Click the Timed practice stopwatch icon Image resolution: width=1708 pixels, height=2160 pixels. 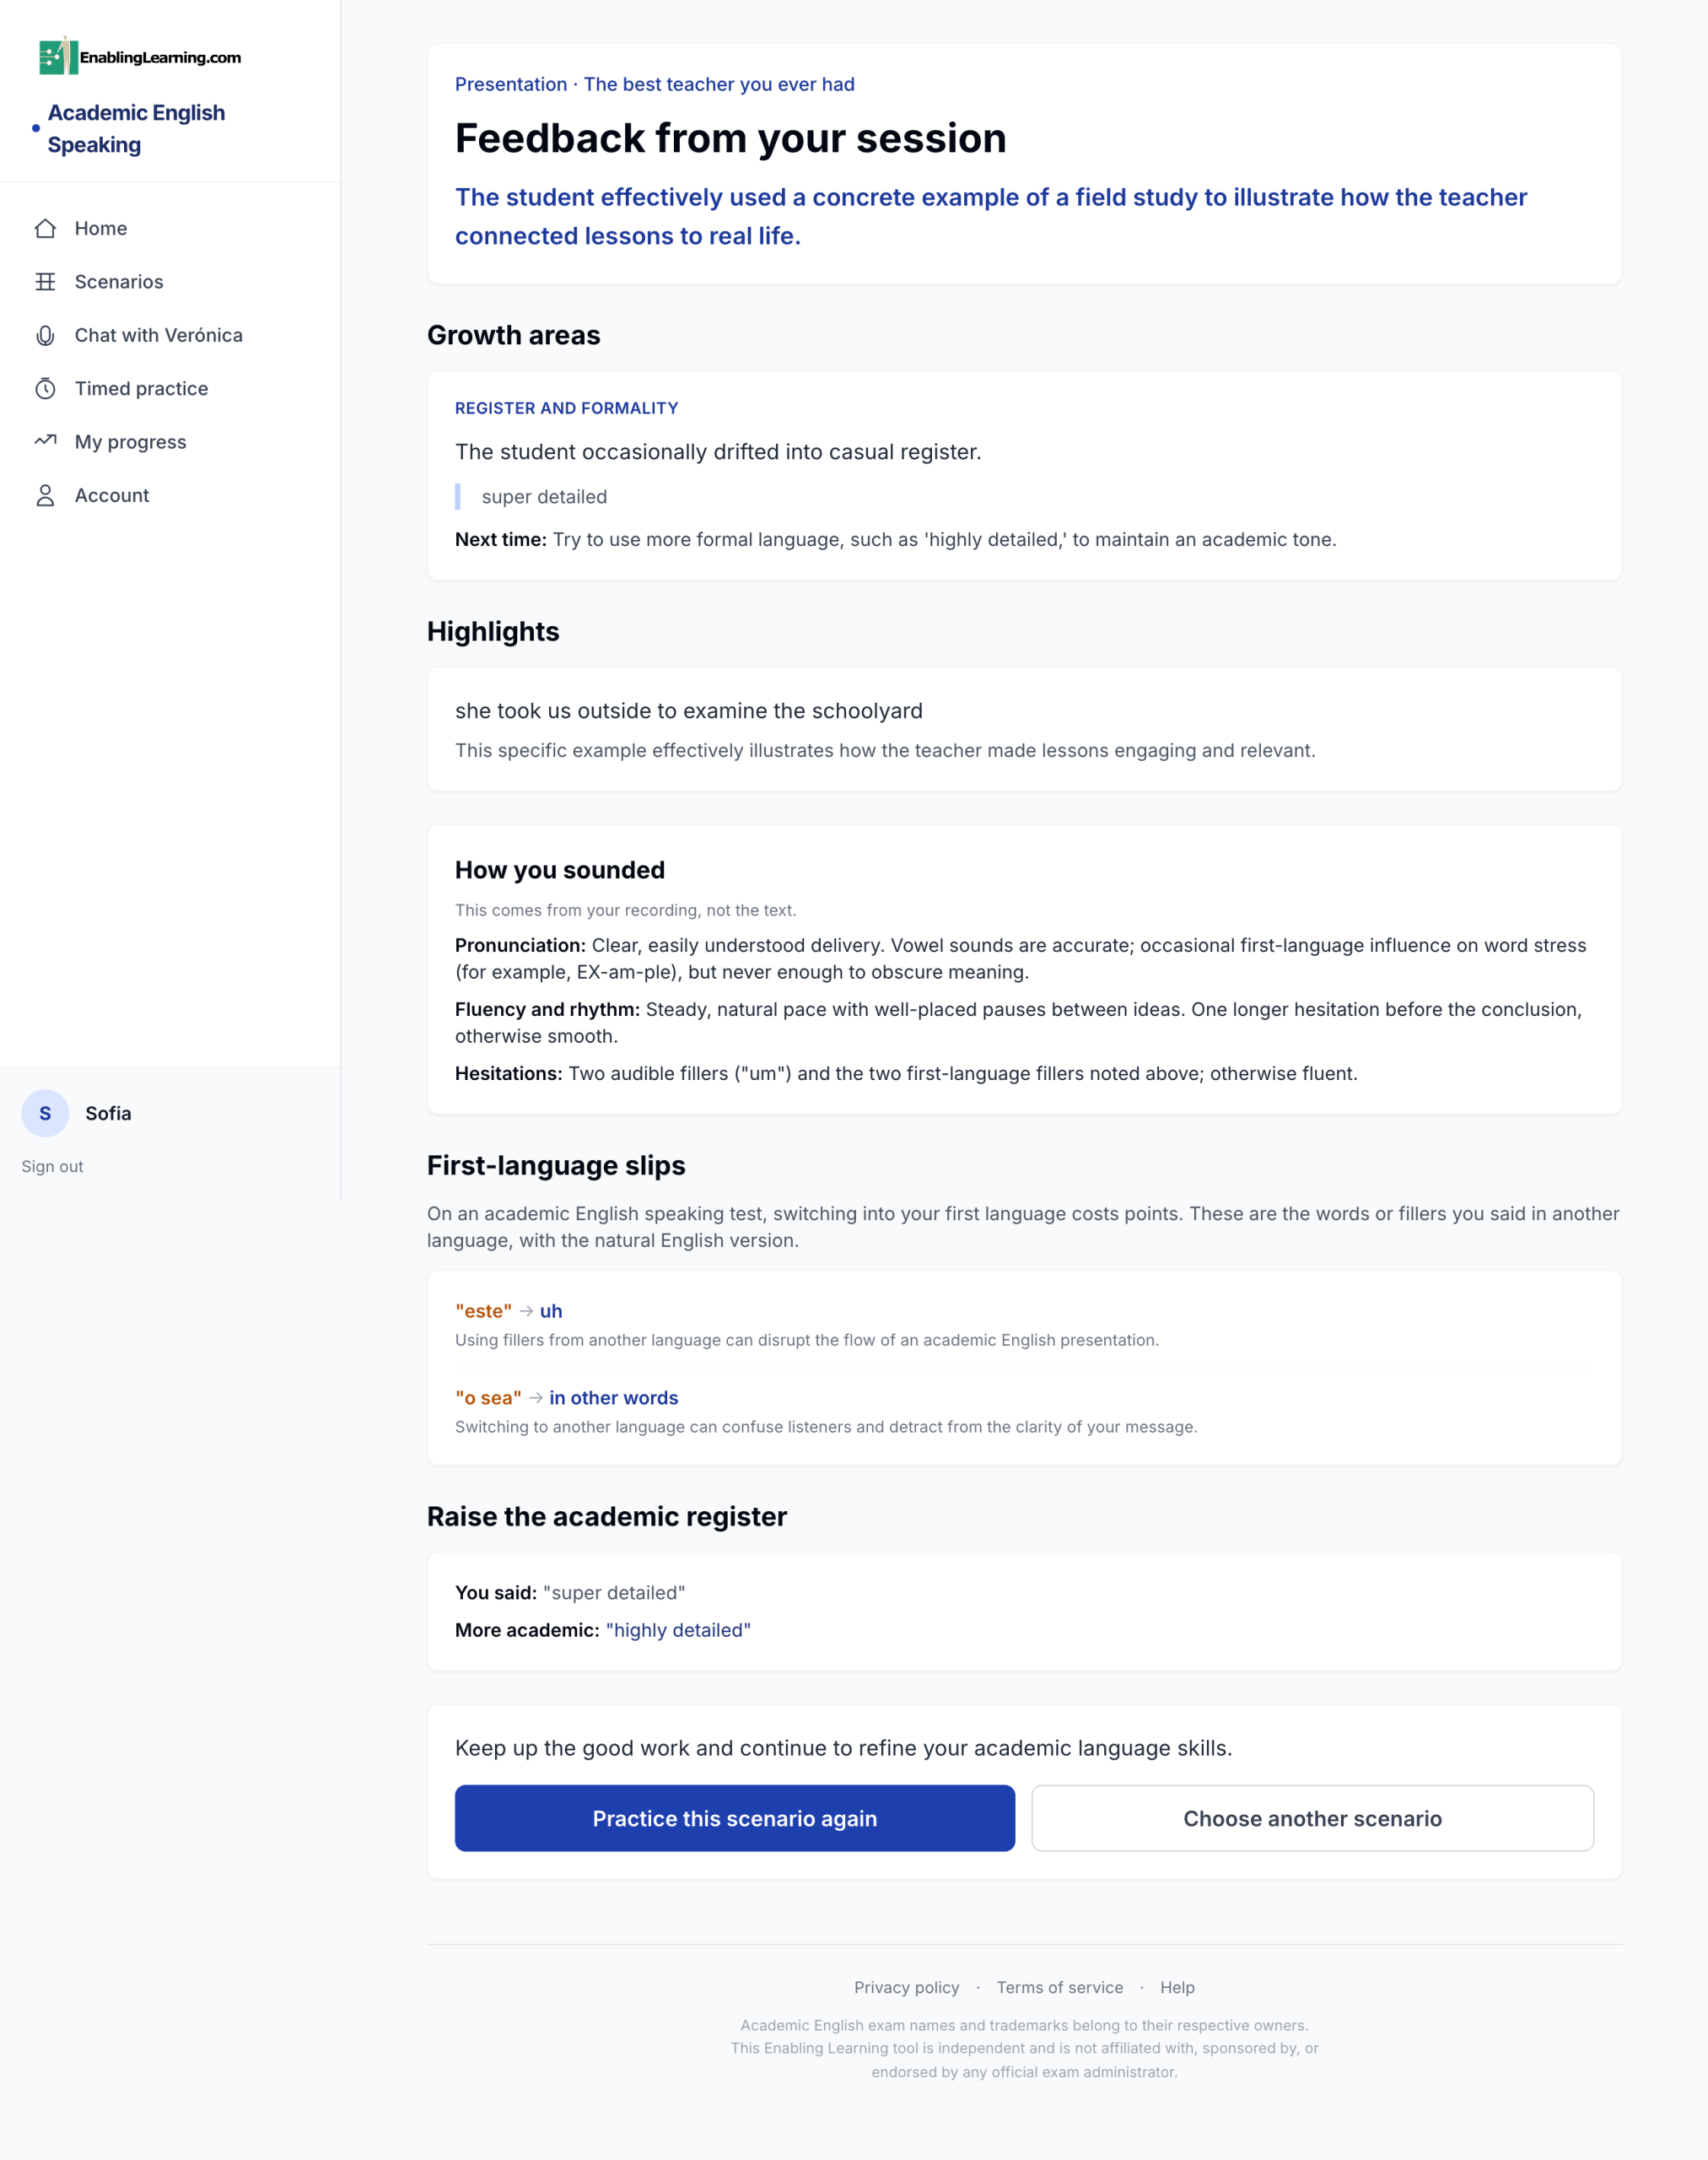(45, 388)
